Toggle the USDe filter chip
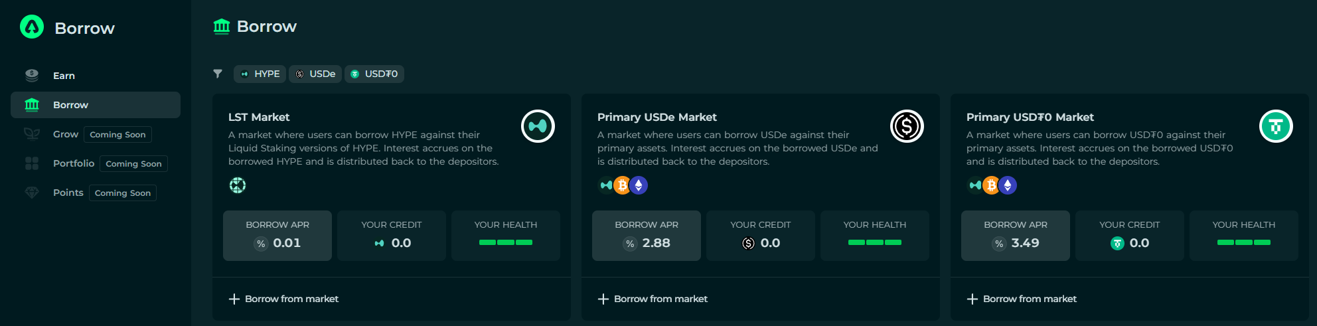The width and height of the screenshot is (1317, 326). coord(315,74)
